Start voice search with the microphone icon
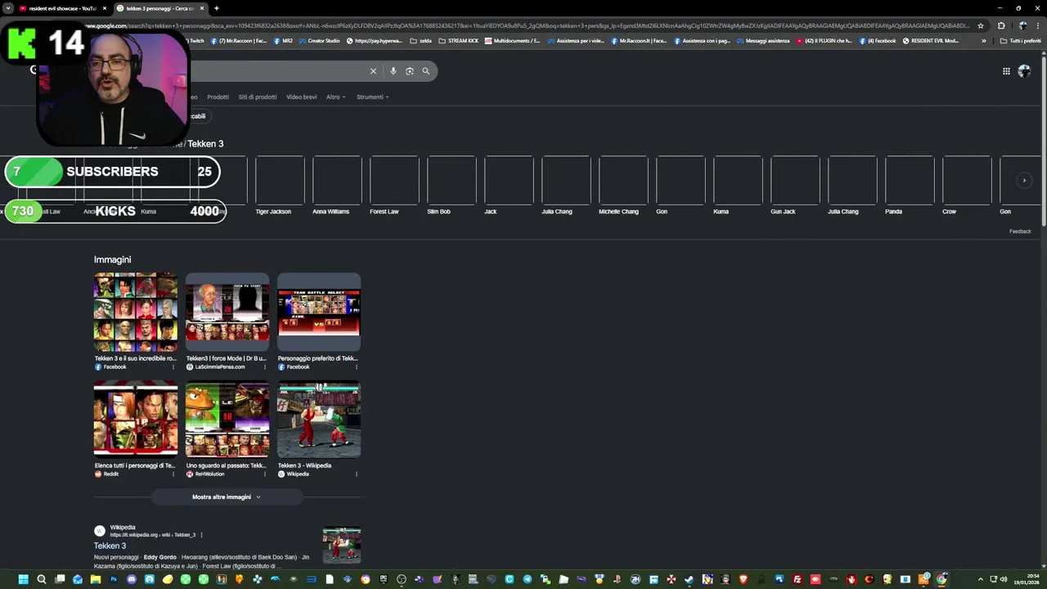The width and height of the screenshot is (1047, 589). coord(393,71)
